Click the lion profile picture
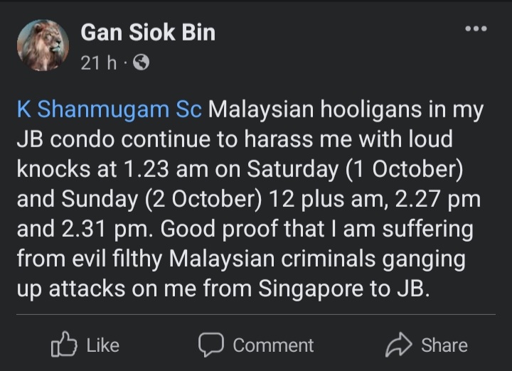 [43, 46]
